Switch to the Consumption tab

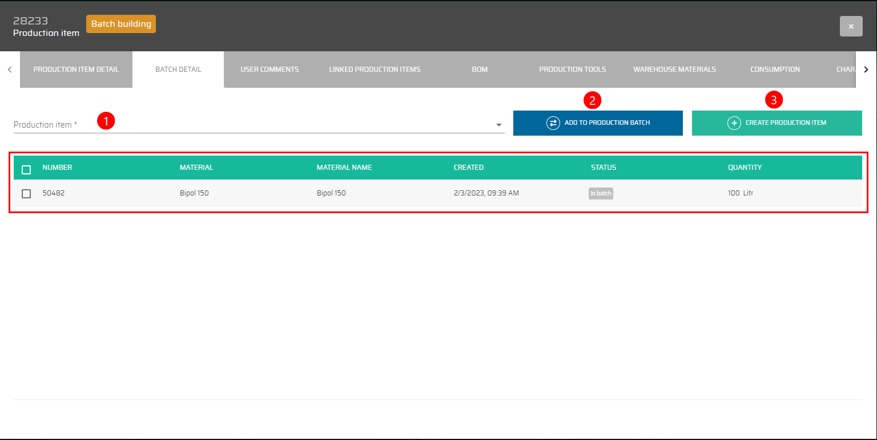[775, 70]
